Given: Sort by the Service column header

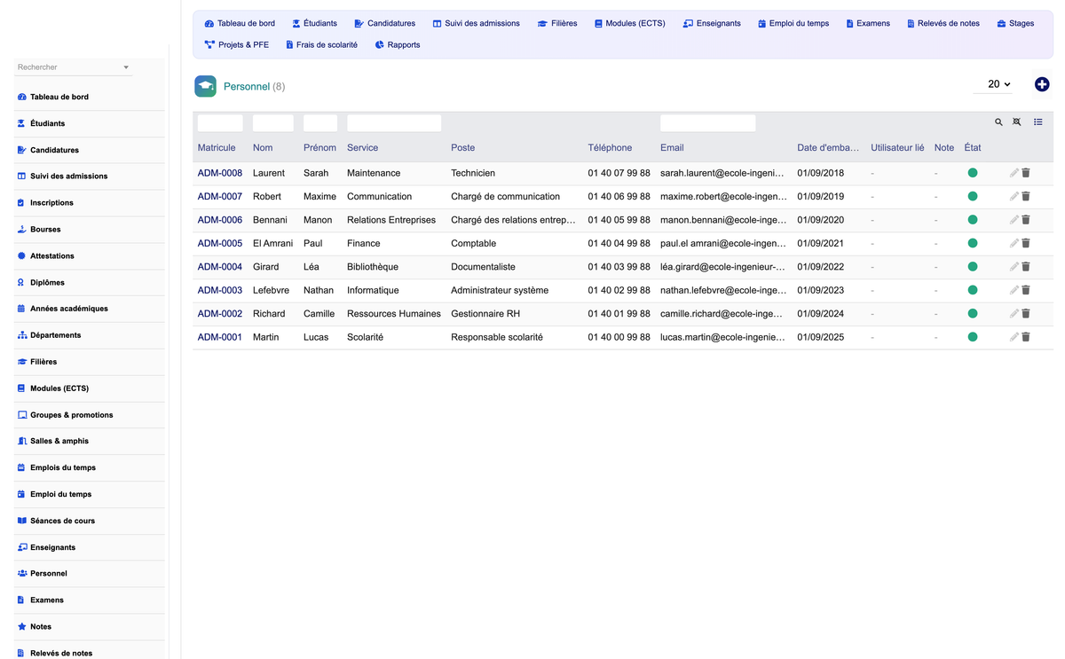Looking at the screenshot, I should pyautogui.click(x=362, y=147).
